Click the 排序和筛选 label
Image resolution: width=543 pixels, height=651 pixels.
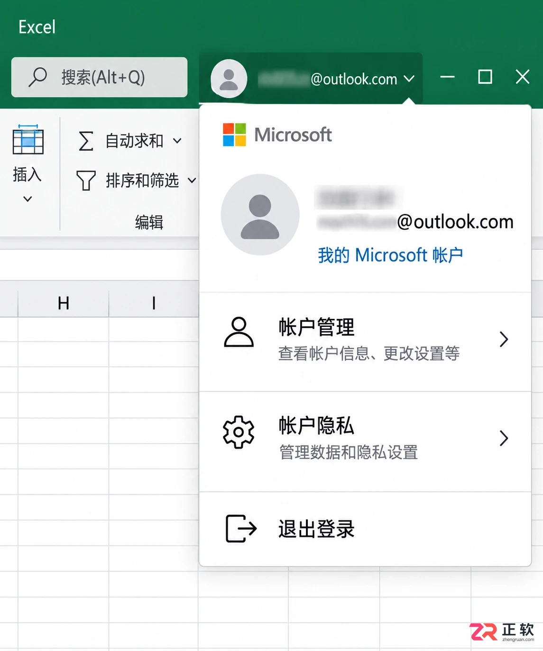click(x=142, y=181)
